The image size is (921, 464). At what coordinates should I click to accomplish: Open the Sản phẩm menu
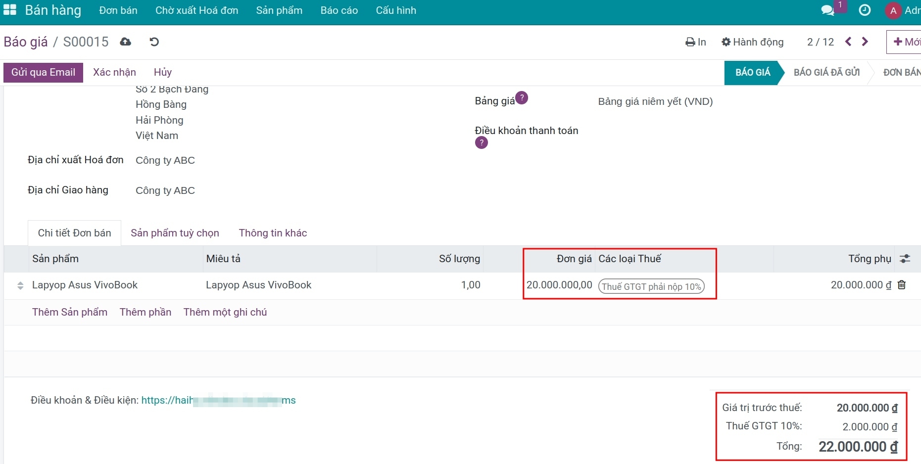click(x=279, y=10)
